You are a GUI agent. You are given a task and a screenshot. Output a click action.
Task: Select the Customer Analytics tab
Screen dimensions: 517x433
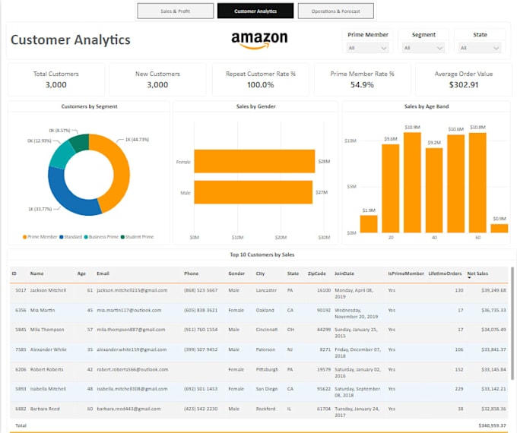[255, 11]
